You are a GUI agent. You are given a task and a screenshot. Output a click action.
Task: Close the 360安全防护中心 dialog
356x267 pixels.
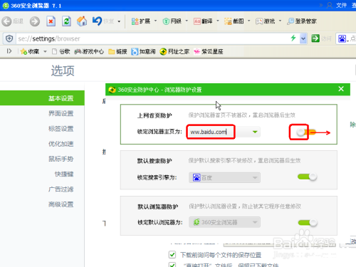point(341,89)
